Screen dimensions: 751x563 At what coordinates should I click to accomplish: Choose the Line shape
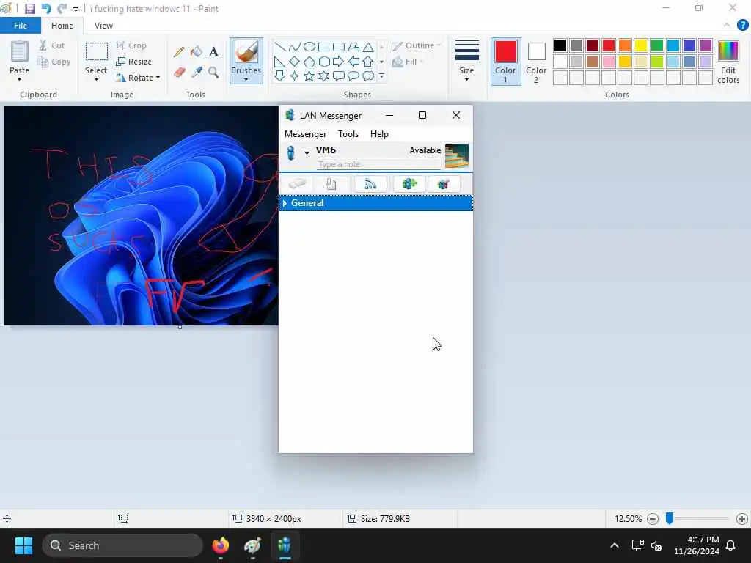[280, 46]
